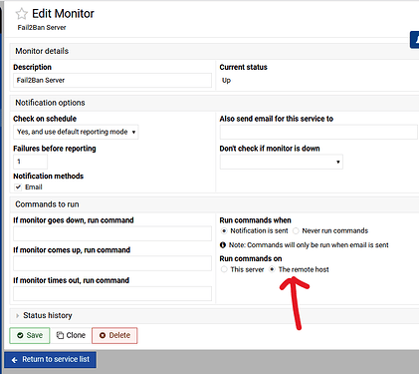This screenshot has width=419, height=374.
Task: Choose 'The remote host' radio option
Action: (272, 269)
